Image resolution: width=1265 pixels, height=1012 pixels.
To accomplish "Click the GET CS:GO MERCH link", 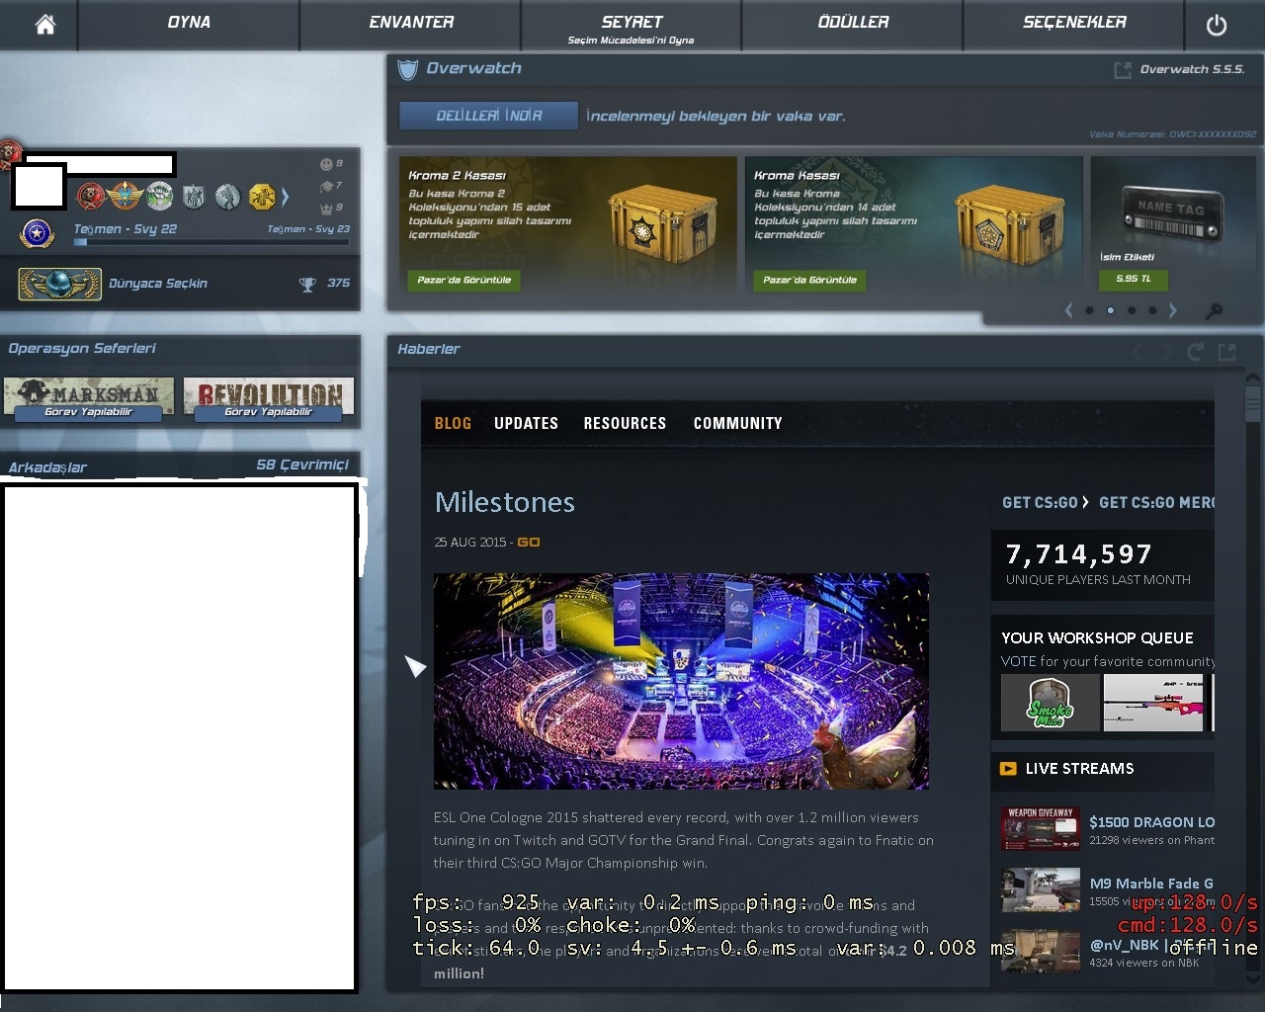I will (x=1157, y=502).
